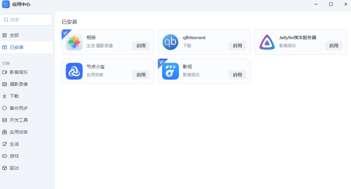The width and height of the screenshot is (351, 189).
Task: Click the 摄影录像 camera icon
Action: coord(5,84)
